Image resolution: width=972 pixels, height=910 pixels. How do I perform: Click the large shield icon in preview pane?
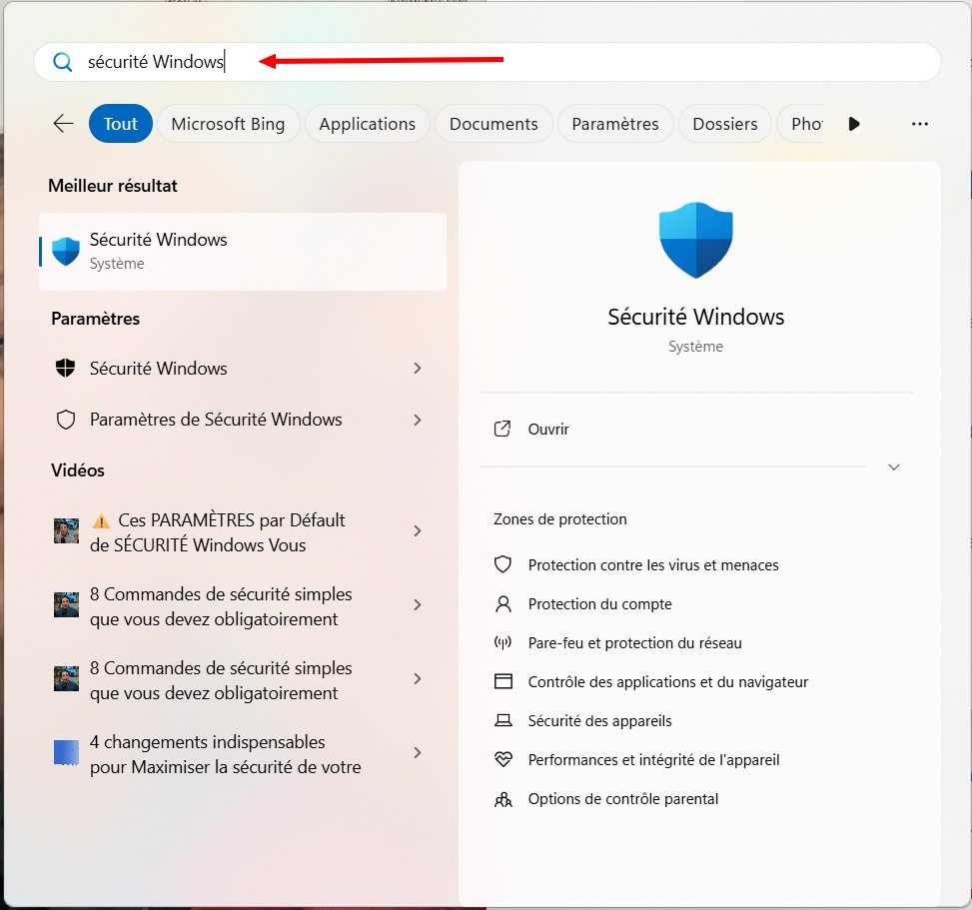pos(696,240)
